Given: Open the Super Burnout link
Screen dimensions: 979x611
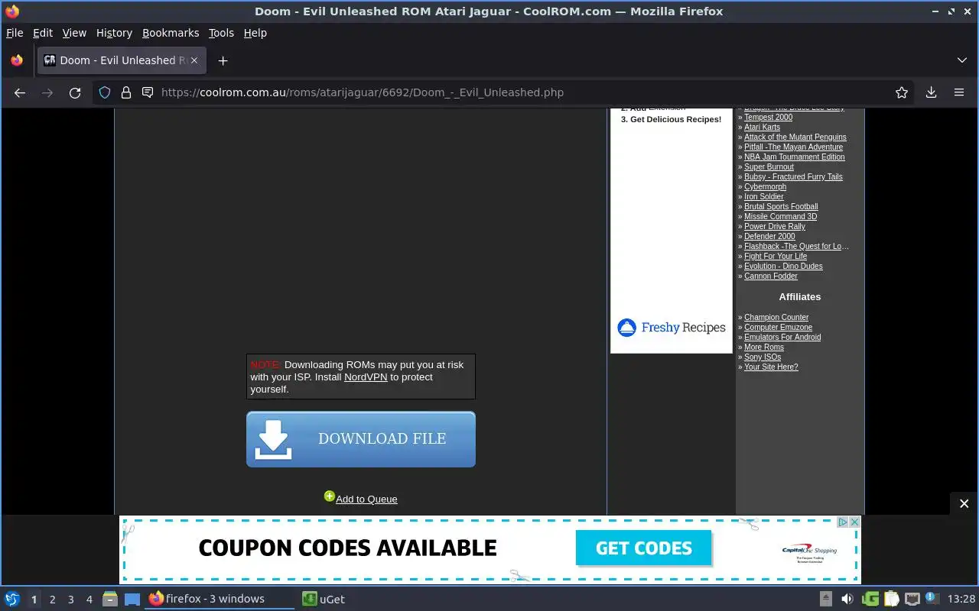Looking at the screenshot, I should (x=769, y=167).
